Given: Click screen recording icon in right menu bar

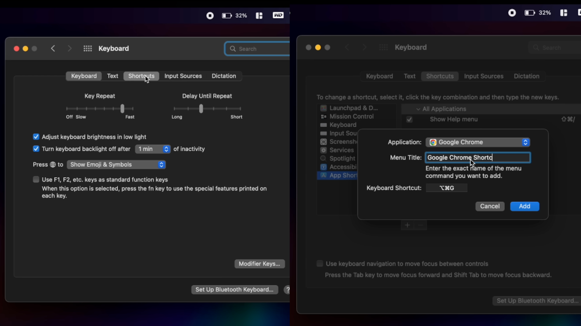Looking at the screenshot, I should 512,13.
